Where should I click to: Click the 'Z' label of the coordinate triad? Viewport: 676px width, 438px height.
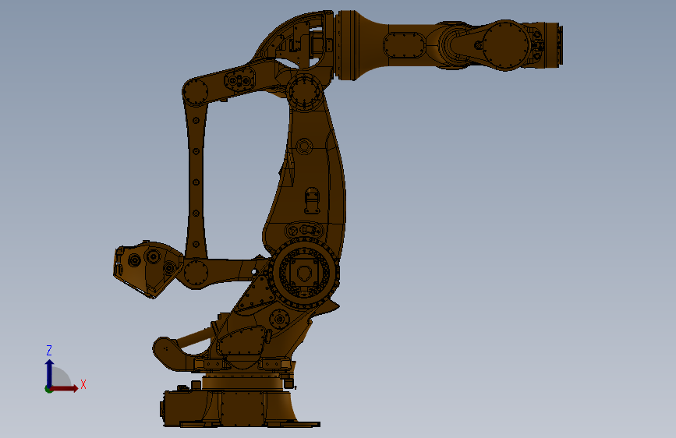pos(49,350)
